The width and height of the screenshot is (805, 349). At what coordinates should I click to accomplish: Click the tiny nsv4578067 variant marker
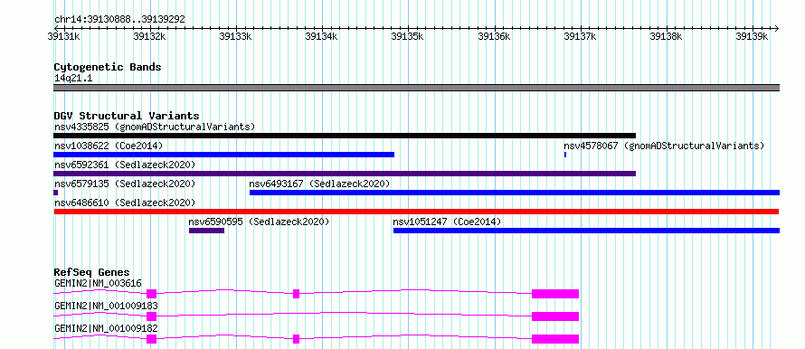pos(565,155)
